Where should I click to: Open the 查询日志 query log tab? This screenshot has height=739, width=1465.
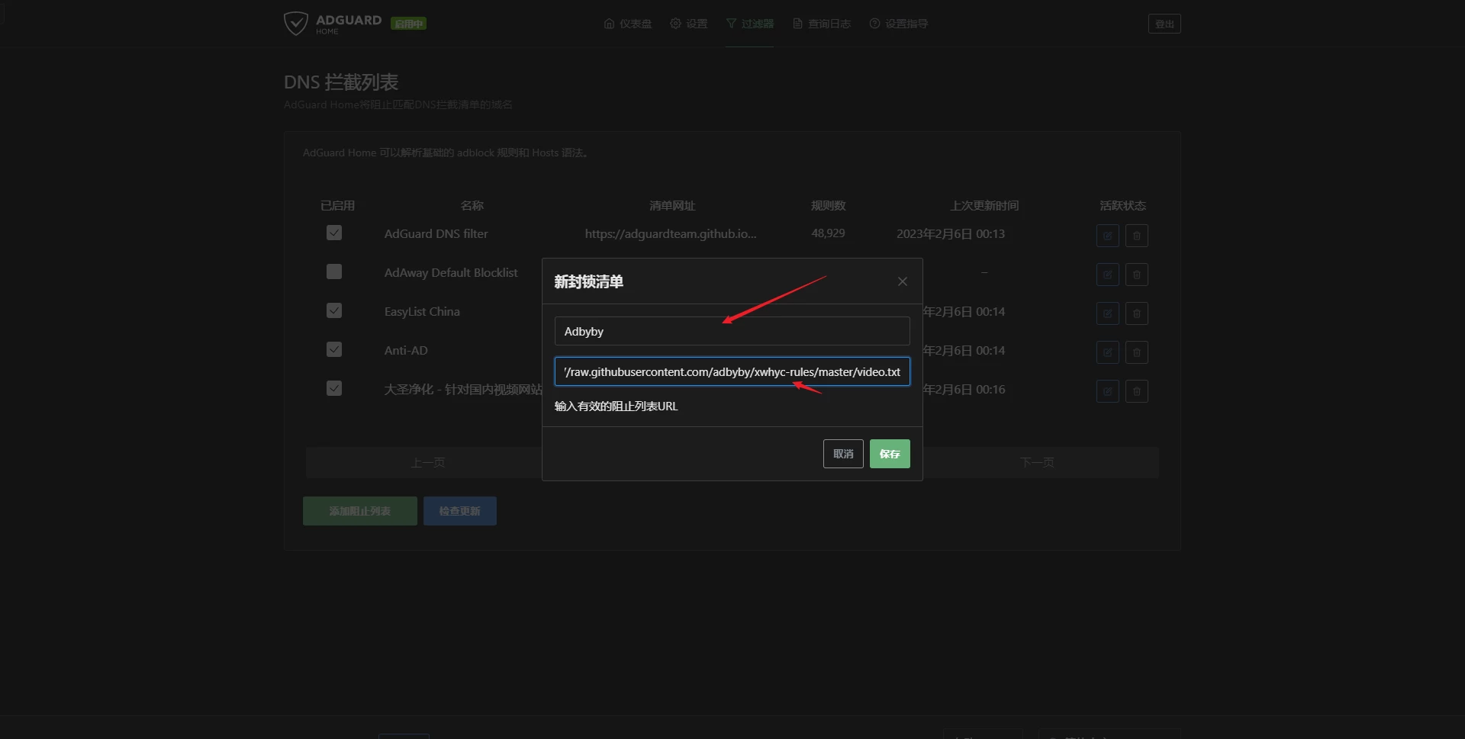[x=822, y=24]
